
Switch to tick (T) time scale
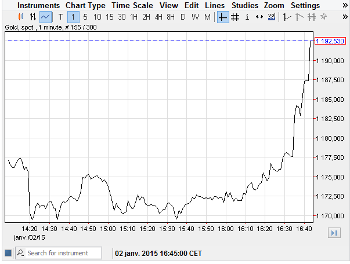[x=60, y=17]
